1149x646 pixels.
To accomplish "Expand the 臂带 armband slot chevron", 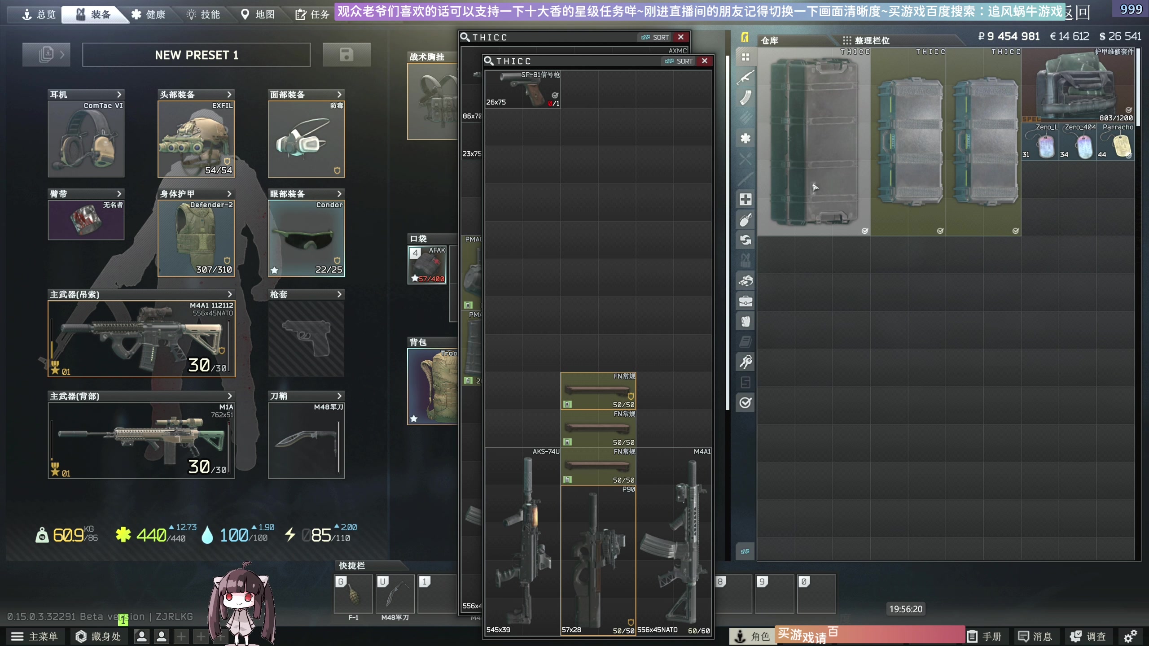I will [119, 193].
